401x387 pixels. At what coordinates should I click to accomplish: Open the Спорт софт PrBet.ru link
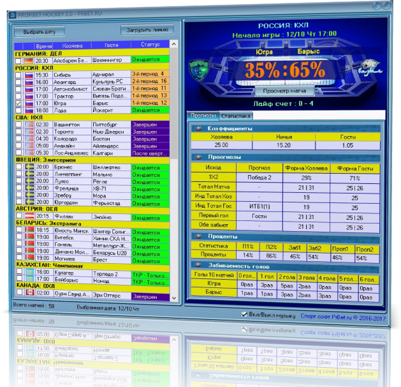coord(343,317)
